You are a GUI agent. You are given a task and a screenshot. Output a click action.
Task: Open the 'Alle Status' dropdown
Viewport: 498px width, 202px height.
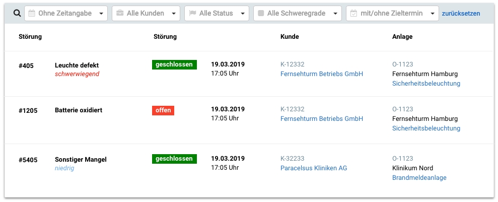(242, 14)
